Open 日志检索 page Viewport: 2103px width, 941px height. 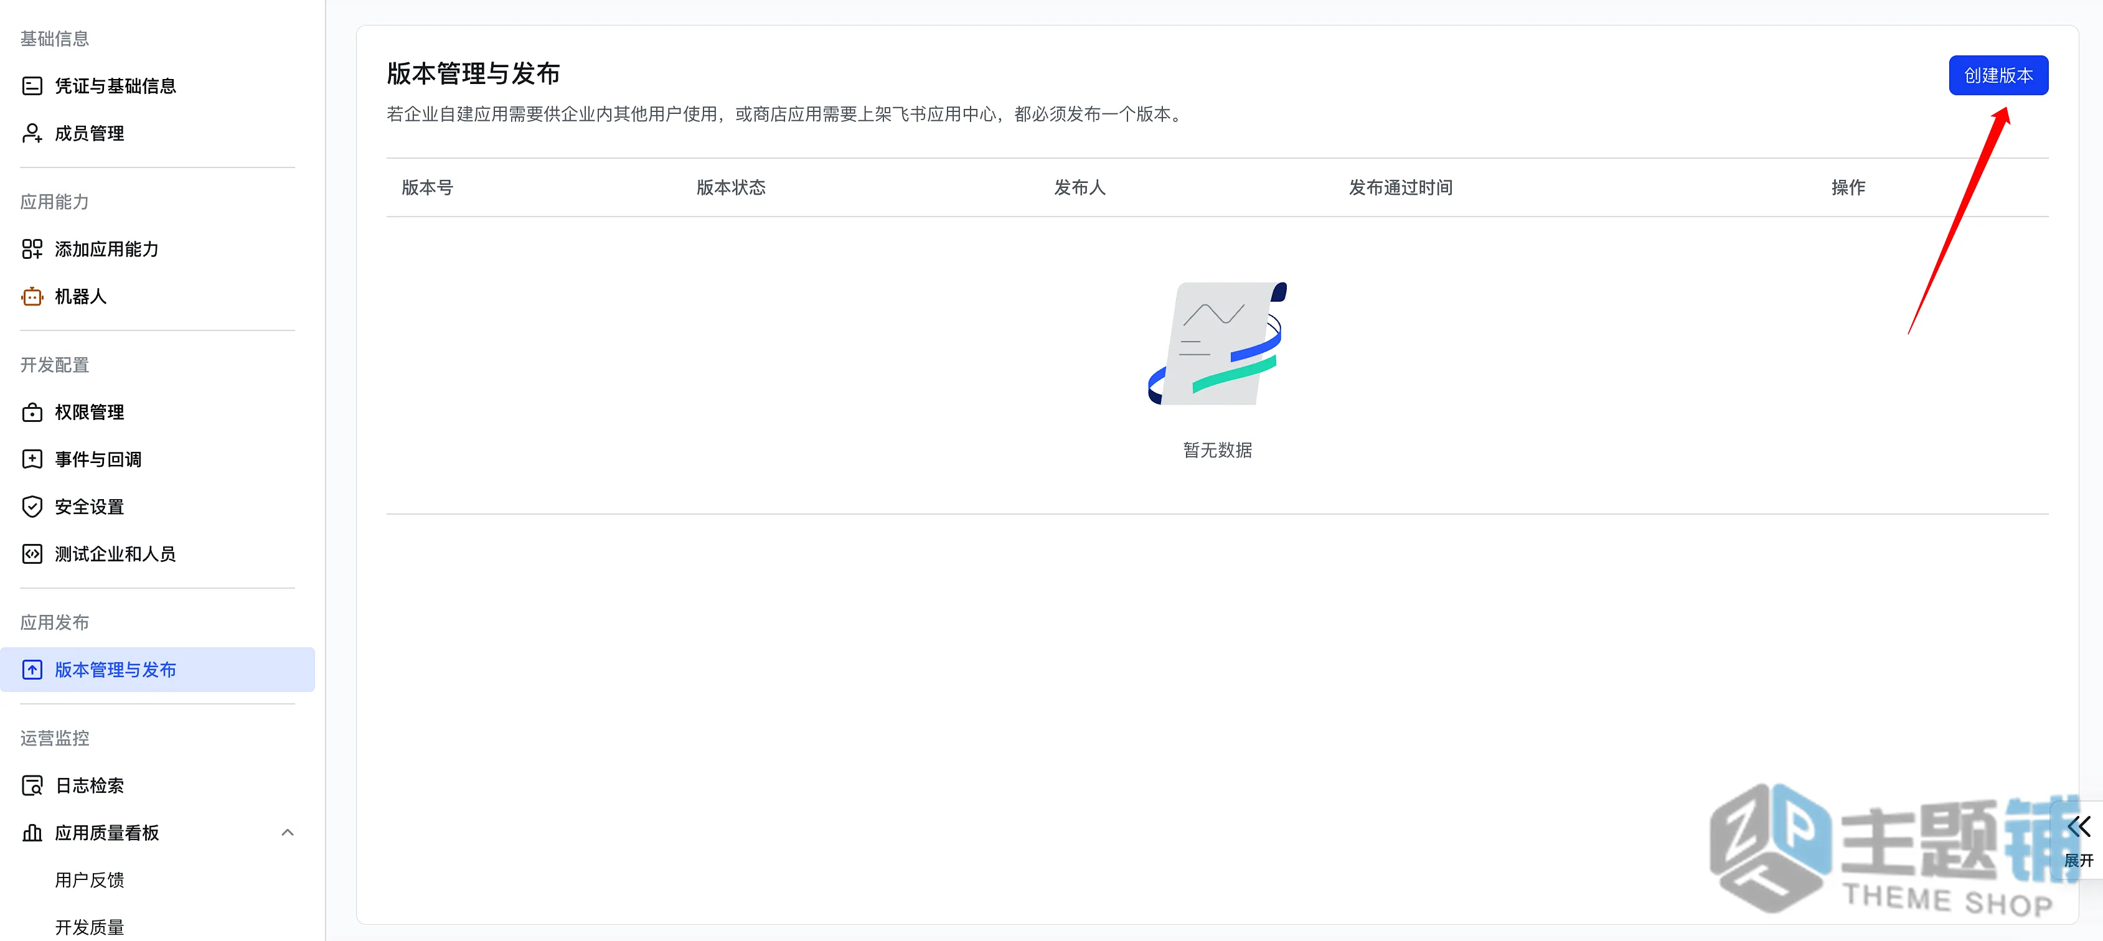pyautogui.click(x=158, y=786)
